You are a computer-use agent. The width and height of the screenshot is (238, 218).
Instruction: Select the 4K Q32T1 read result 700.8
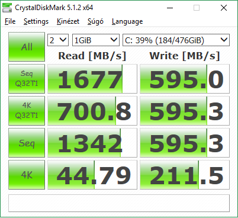(92, 111)
